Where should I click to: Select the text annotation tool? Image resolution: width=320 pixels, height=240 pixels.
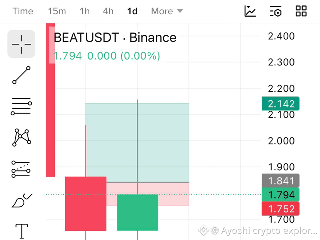[22, 231]
